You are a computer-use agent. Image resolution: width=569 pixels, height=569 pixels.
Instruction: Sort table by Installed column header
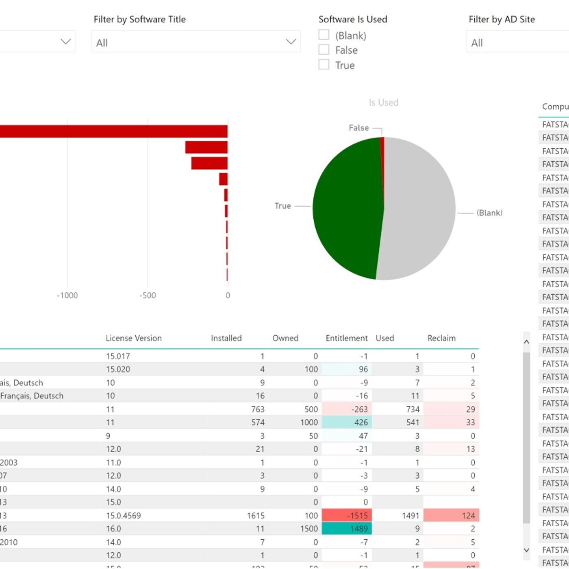[226, 338]
